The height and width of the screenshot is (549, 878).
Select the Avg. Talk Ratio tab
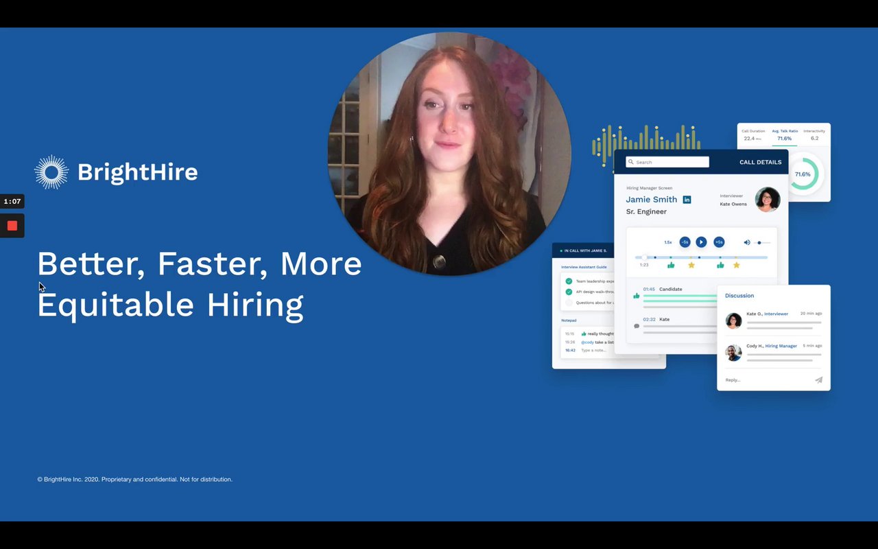point(785,135)
